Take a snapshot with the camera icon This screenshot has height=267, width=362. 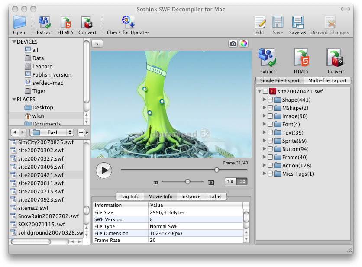click(x=233, y=44)
